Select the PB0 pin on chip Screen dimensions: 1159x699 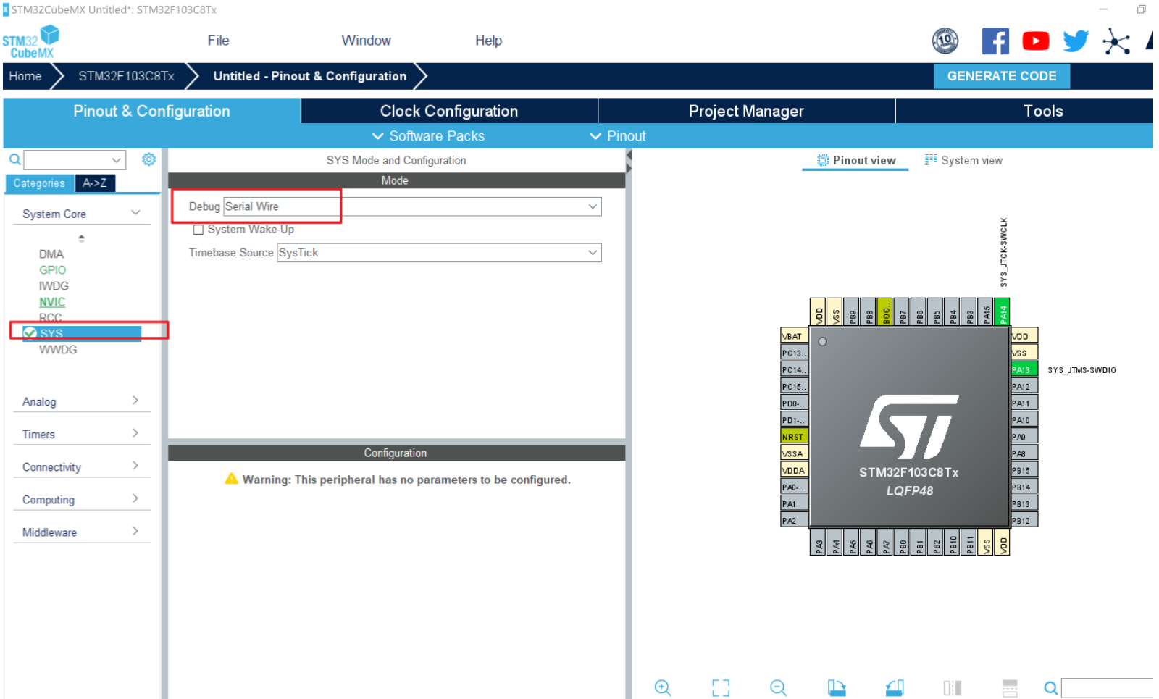[x=903, y=541]
